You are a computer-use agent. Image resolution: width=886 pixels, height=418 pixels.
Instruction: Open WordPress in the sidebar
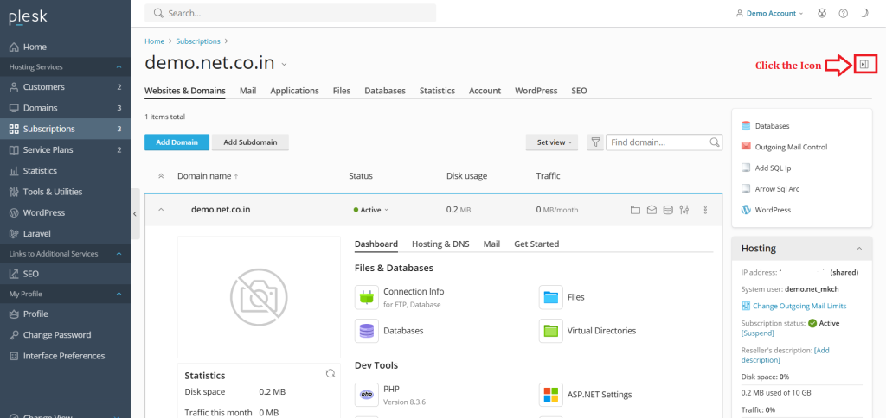coord(65,212)
